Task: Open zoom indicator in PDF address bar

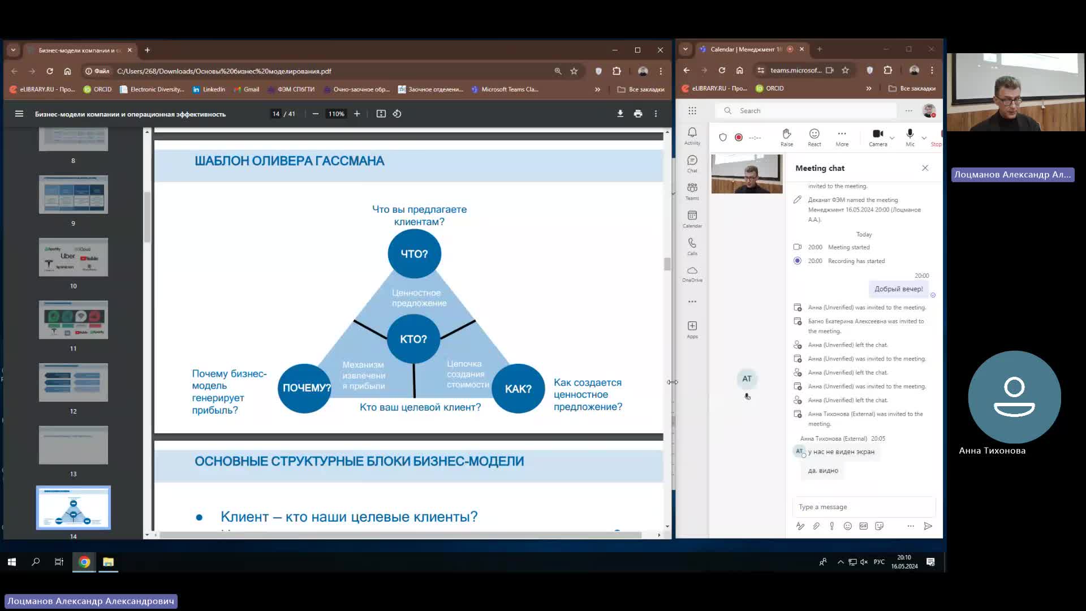Action: 558,71
